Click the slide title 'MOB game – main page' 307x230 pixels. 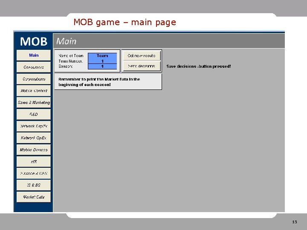pos(125,22)
